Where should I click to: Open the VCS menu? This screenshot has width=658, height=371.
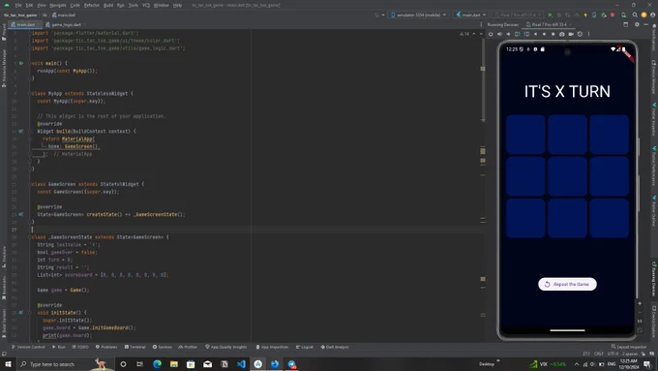tap(145, 5)
